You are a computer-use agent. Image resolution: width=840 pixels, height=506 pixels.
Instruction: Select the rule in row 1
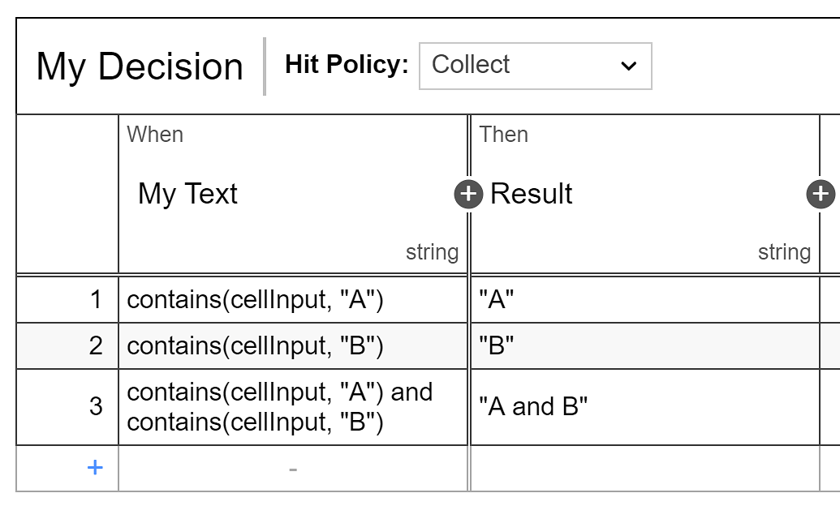tap(94, 300)
